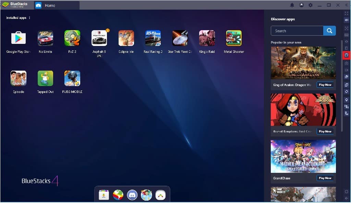Screen dimensions: 351x203
Task: Click the blue magnifier search button
Action: tap(329, 31)
